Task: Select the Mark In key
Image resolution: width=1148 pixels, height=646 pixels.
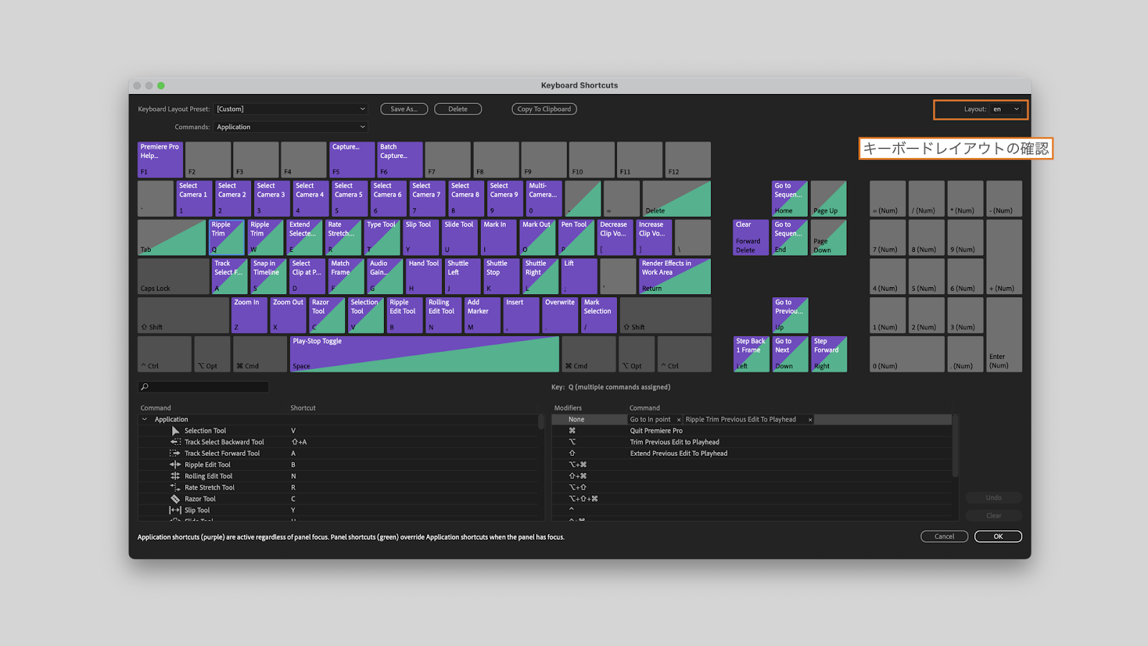Action: tap(499, 238)
